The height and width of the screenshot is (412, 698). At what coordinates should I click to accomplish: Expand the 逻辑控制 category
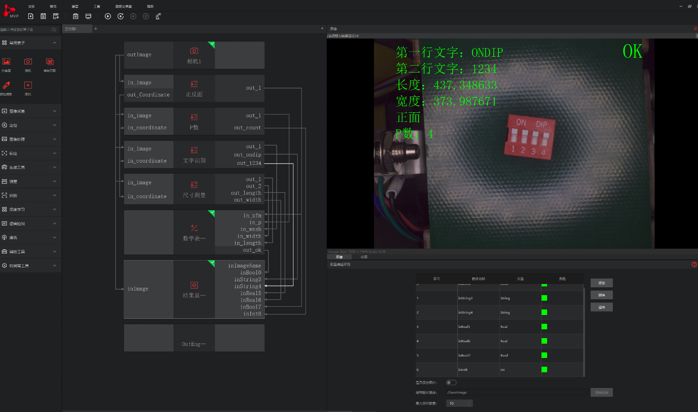click(31, 224)
